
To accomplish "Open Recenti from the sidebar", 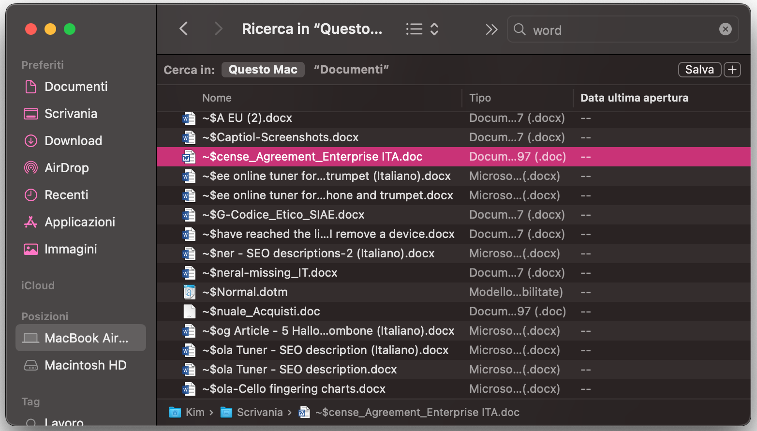I will click(66, 195).
